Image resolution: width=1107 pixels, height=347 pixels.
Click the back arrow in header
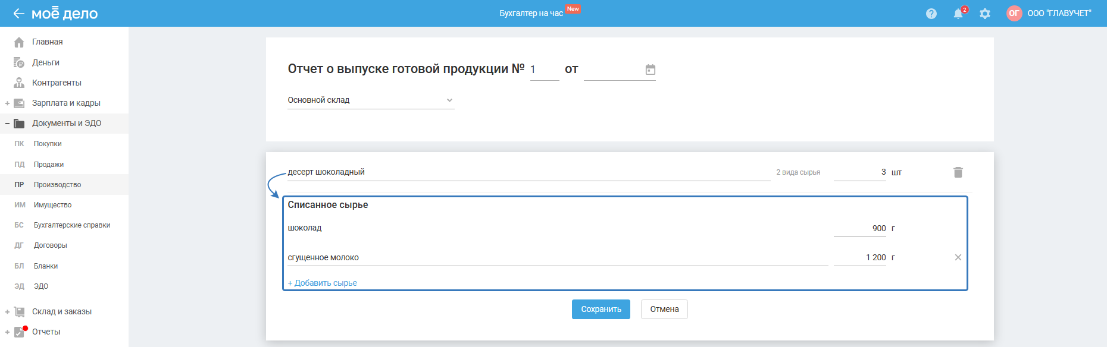pyautogui.click(x=18, y=13)
